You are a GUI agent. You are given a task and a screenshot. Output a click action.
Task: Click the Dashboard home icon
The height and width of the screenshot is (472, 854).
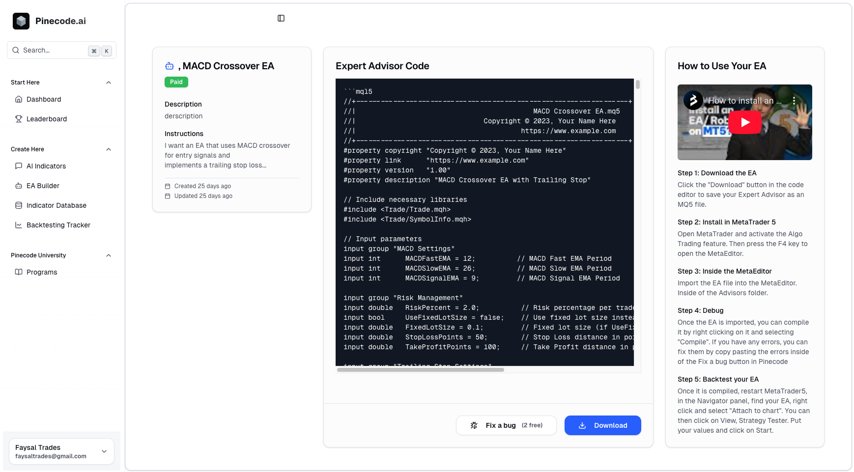pos(19,99)
